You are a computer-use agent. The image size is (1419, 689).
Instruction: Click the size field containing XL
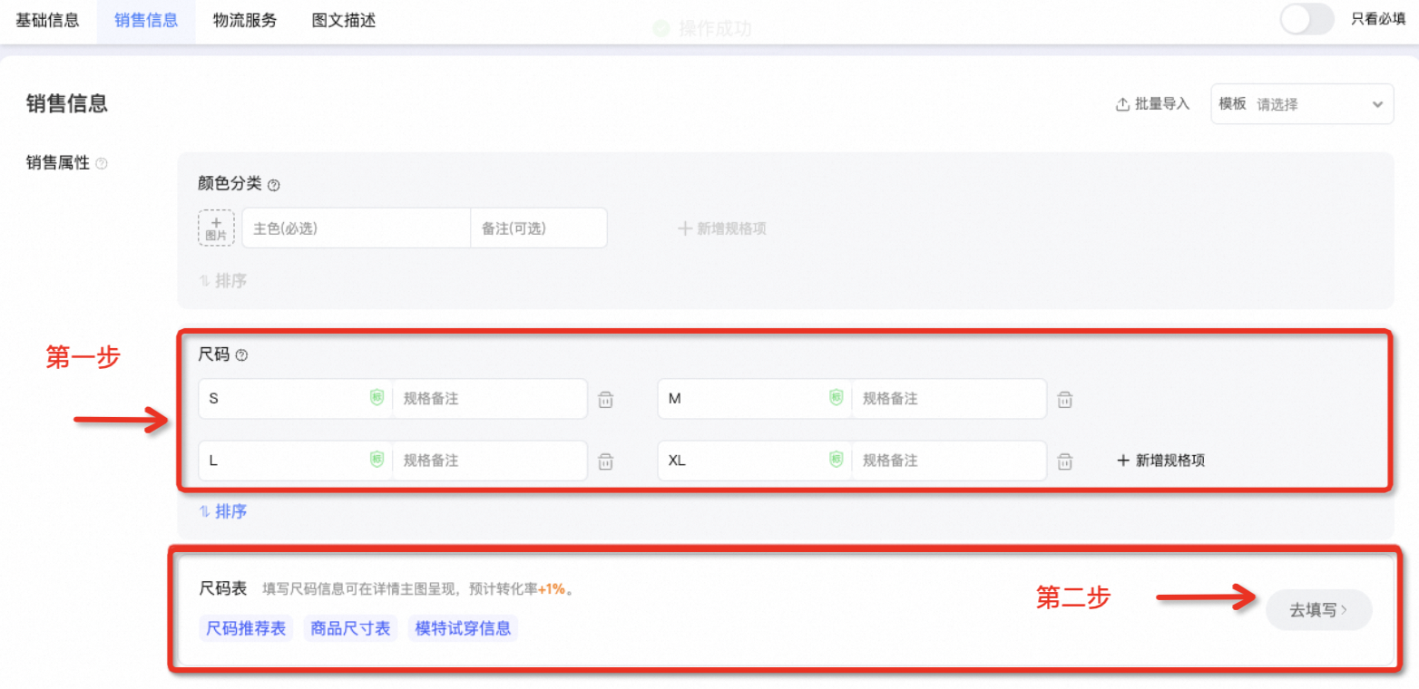[754, 461]
